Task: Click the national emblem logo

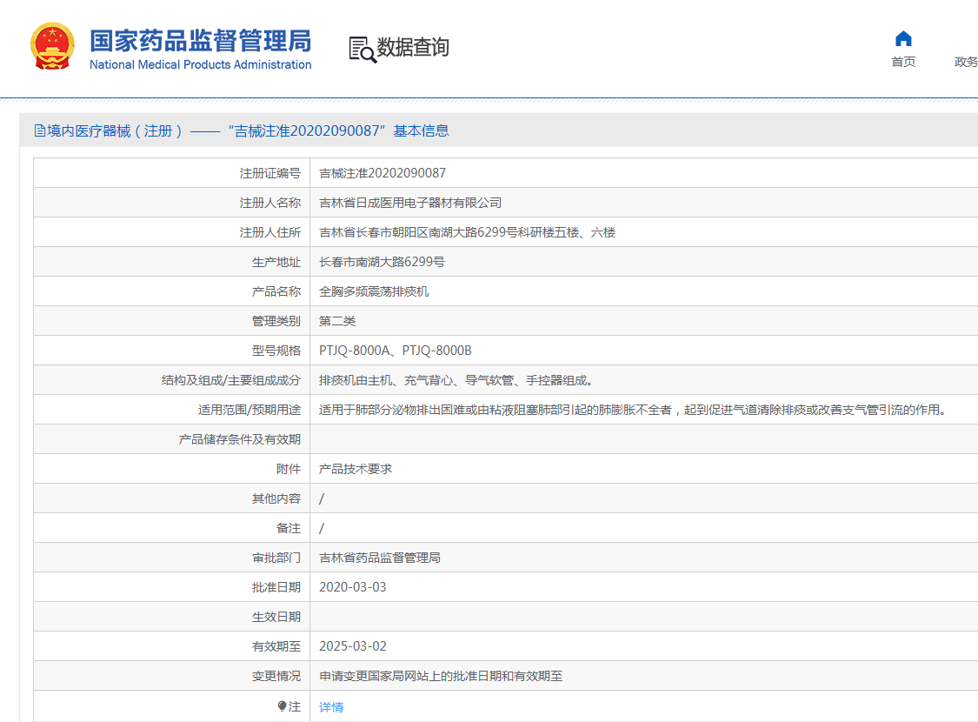Action: 52,46
